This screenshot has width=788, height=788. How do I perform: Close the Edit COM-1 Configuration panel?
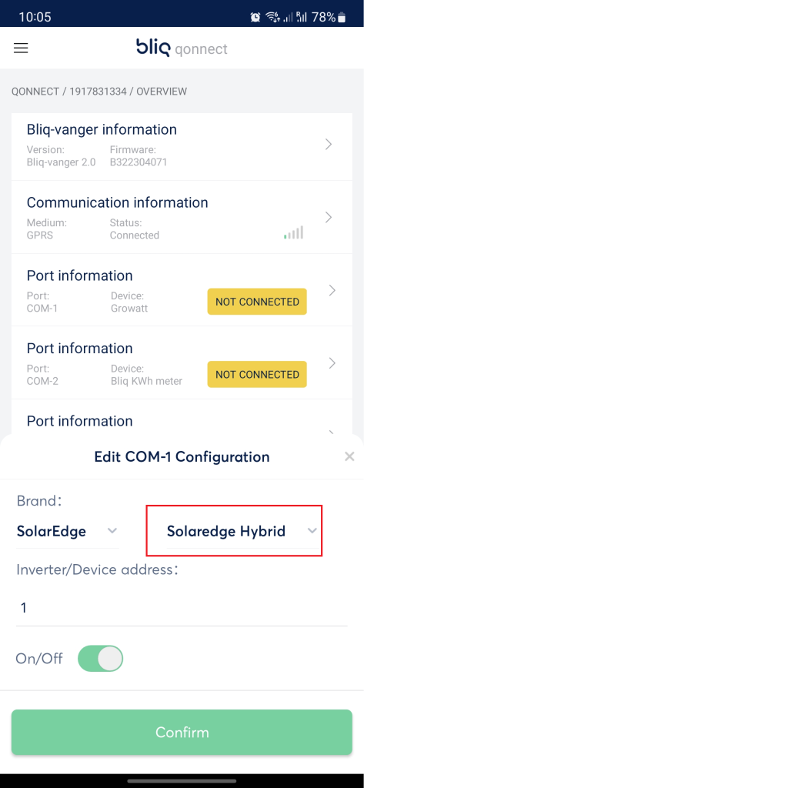(349, 456)
